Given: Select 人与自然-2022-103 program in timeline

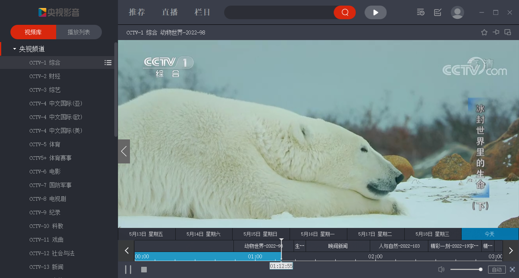Looking at the screenshot, I should point(399,246).
